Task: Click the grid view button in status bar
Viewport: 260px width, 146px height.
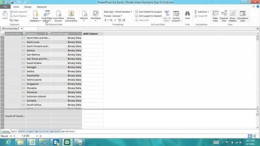Action: coord(250,136)
